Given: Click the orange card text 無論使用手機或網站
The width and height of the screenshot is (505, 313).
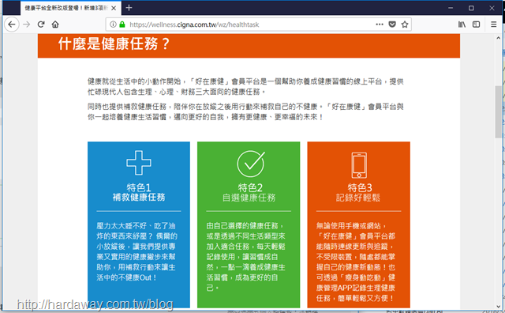Looking at the screenshot, I should click(356, 262).
